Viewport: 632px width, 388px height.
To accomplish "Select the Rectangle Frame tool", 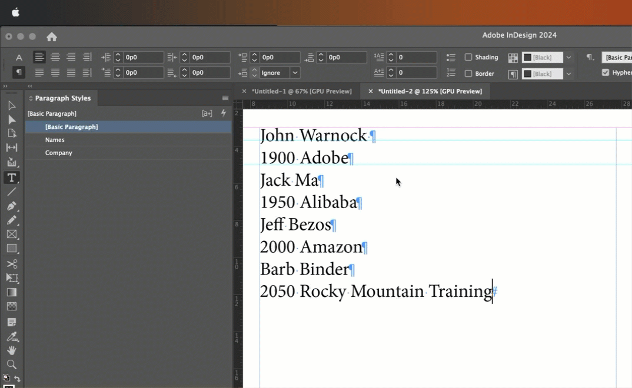I will (12, 234).
